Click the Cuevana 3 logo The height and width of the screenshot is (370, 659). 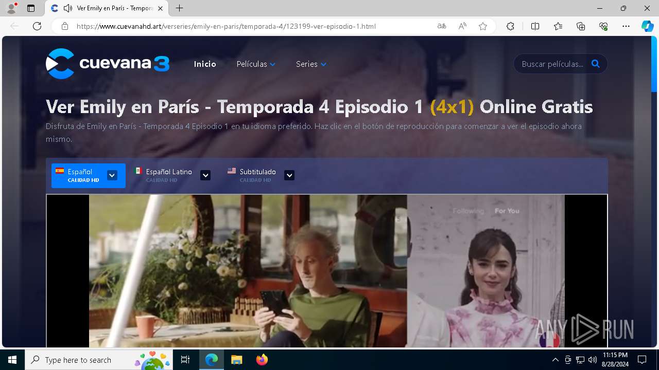[108, 64]
